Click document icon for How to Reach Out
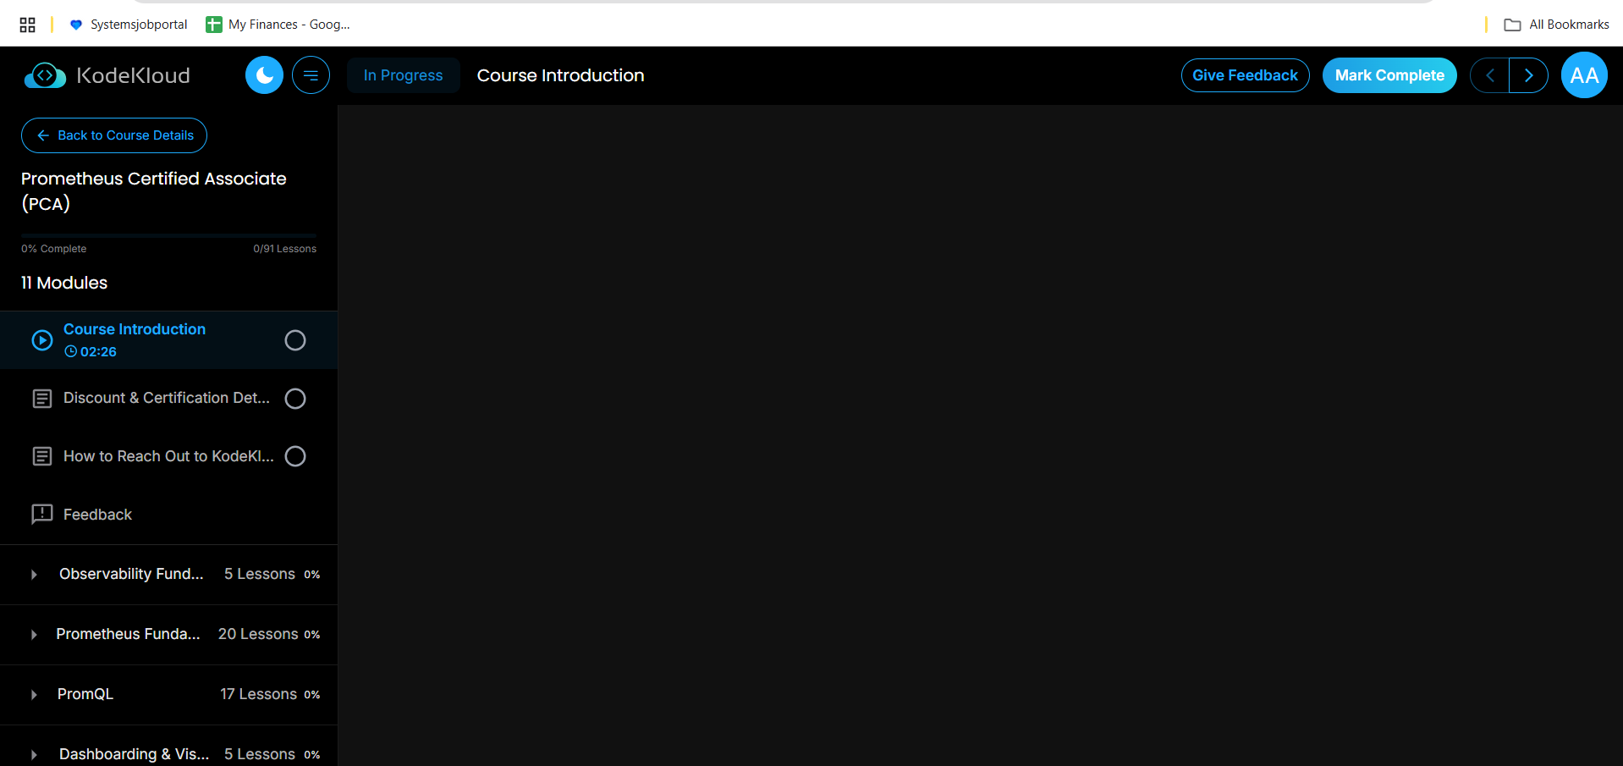The height and width of the screenshot is (766, 1623). pos(42,457)
